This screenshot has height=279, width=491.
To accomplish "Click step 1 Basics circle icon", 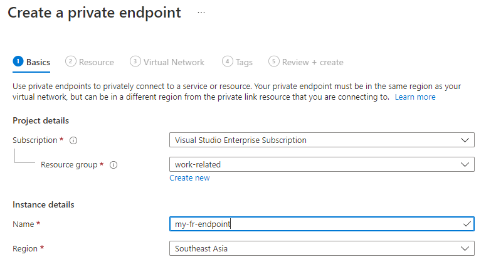I will [x=18, y=61].
